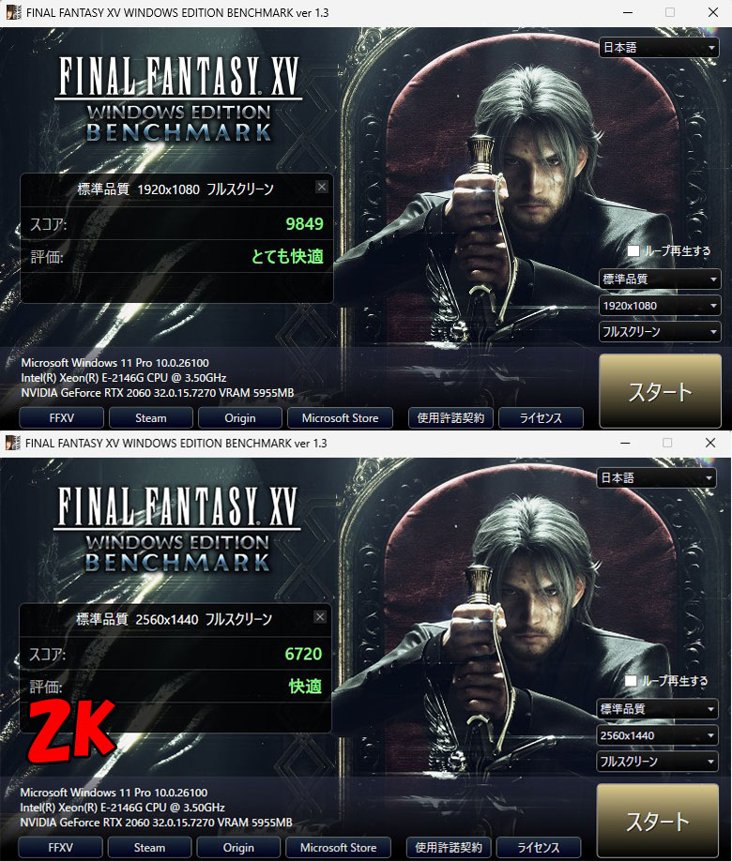Expand the 標準品質 quality dropdown in top window
Screen dimensions: 732x861
point(660,279)
